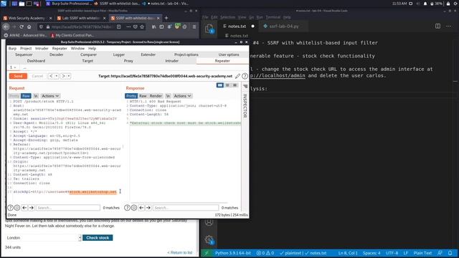Open VS Code notifications bell
Image resolution: width=459 pixels, height=258 pixels.
[x=450, y=253]
